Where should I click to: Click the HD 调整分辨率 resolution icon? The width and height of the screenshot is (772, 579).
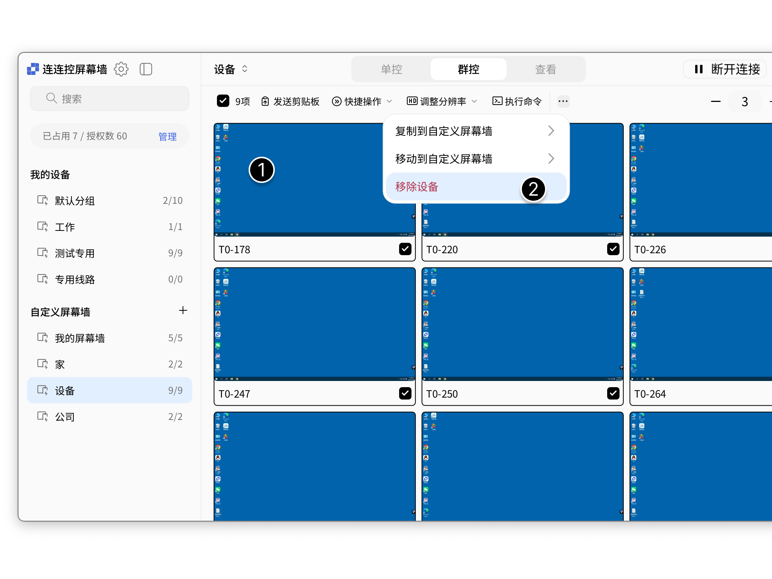click(x=411, y=101)
